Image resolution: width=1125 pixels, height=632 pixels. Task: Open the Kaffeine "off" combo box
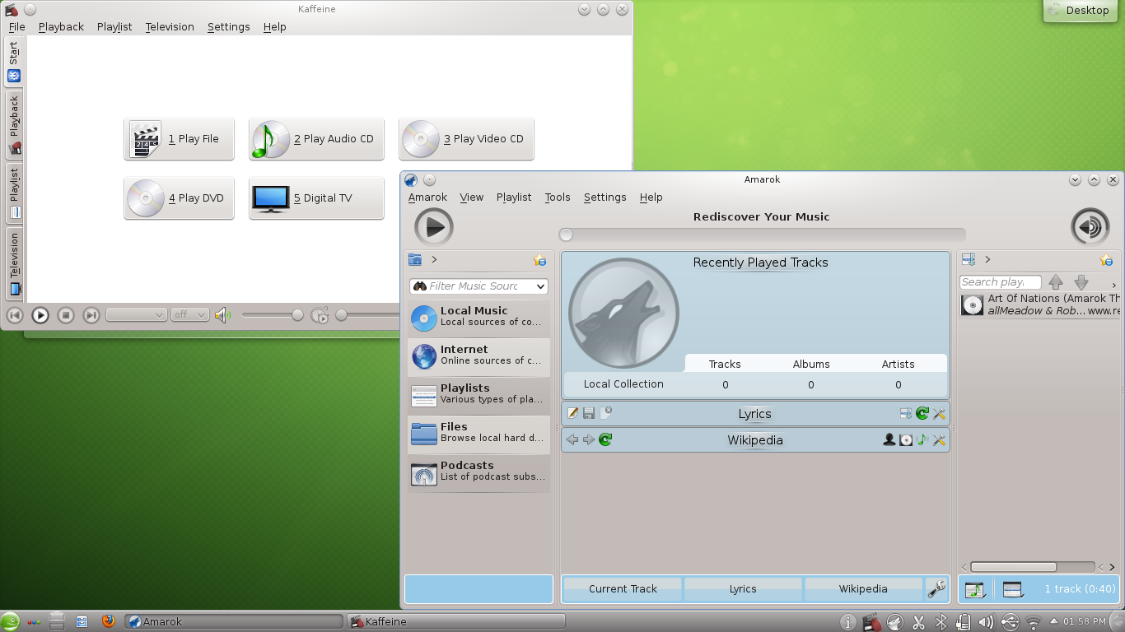[x=189, y=315]
